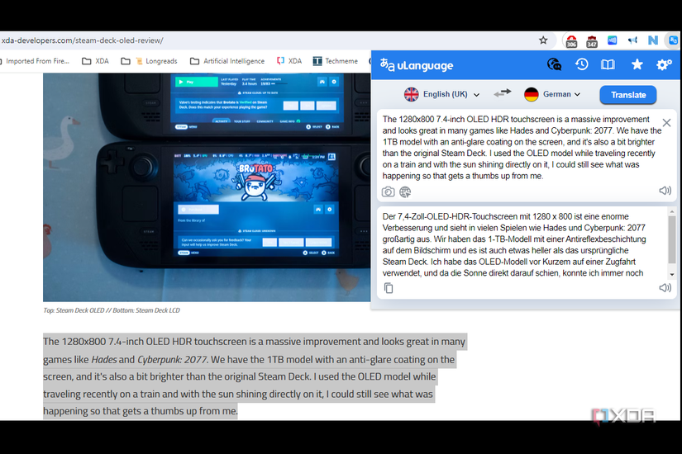The width and height of the screenshot is (682, 454).
Task: Open the megaphone extension icon
Action: pos(632,40)
